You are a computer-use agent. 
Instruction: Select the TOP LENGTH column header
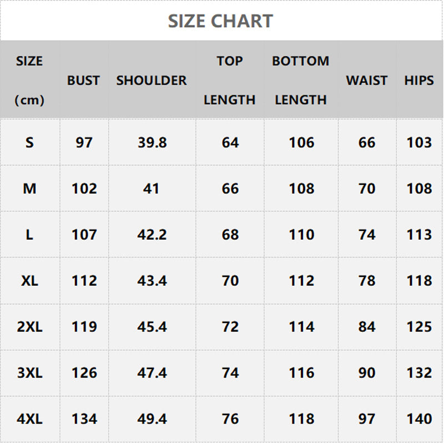pos(230,80)
